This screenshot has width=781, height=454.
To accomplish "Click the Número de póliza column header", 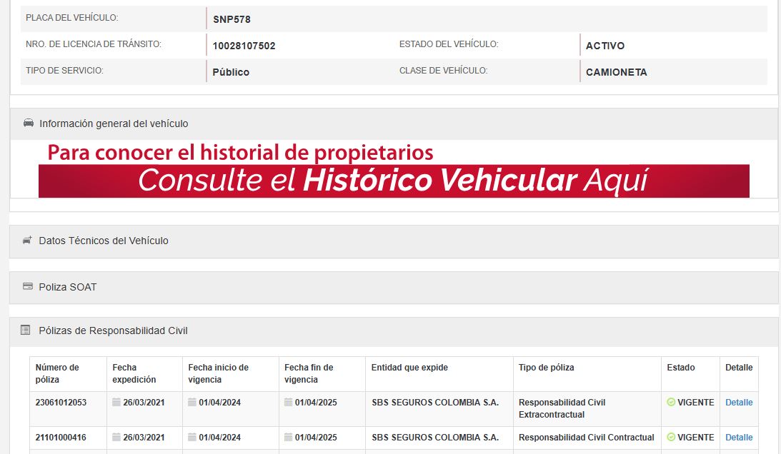I will (57, 373).
